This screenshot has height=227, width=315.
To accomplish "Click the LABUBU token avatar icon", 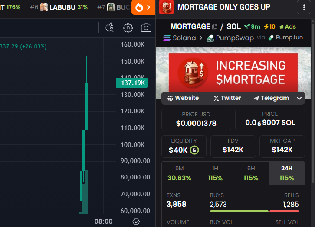I will point(44,7).
